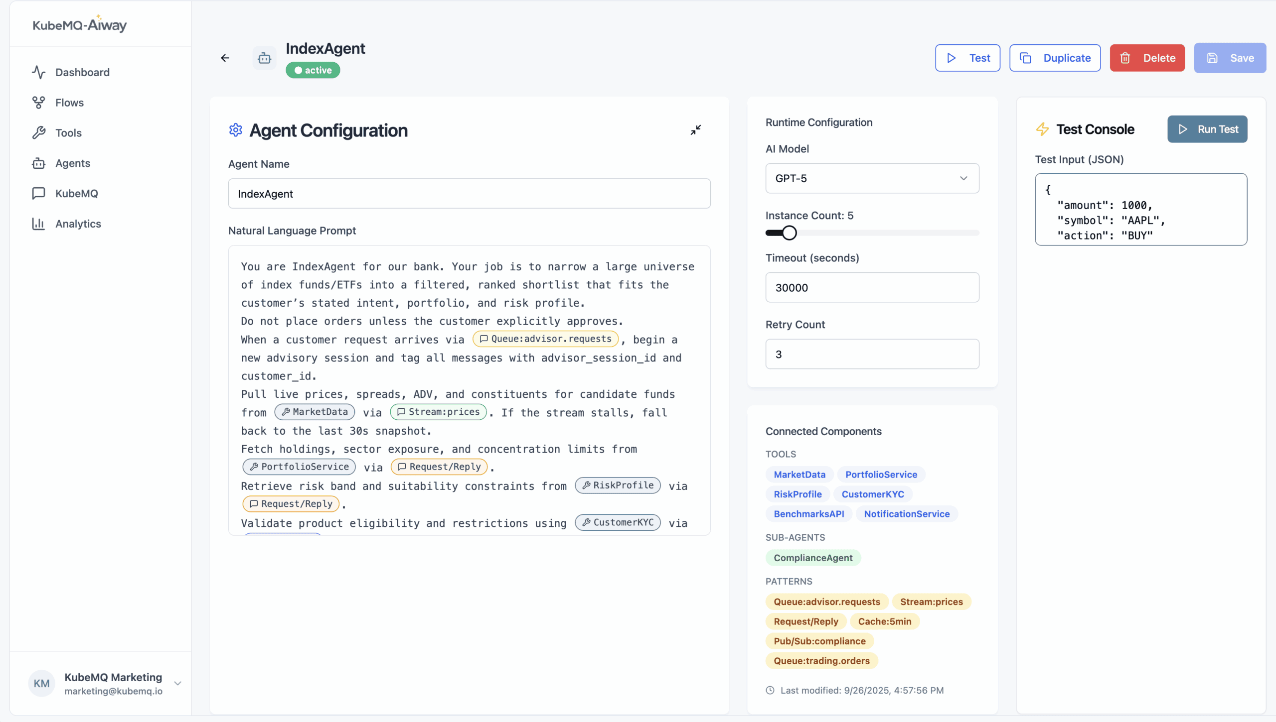Image resolution: width=1276 pixels, height=722 pixels.
Task: Click the ComplianceAgent sub-agent chip
Action: pyautogui.click(x=813, y=558)
